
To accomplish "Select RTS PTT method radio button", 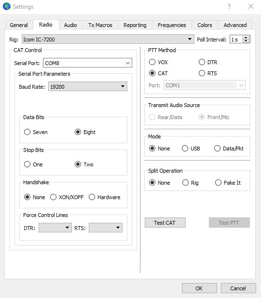I will click(x=202, y=73).
